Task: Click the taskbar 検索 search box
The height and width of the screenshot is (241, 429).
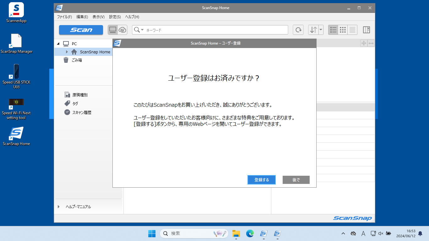Action: point(194,233)
